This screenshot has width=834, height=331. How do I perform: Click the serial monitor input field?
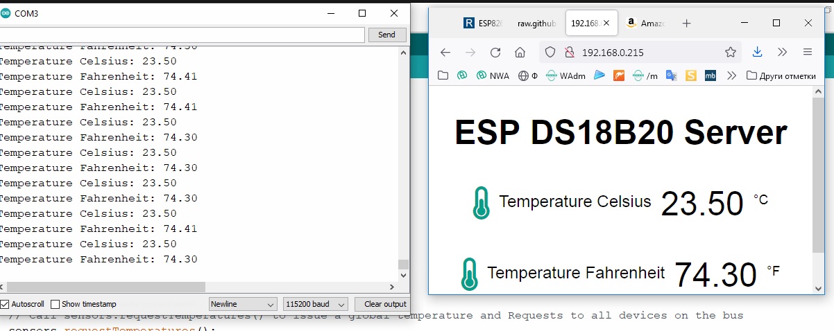[x=182, y=35]
